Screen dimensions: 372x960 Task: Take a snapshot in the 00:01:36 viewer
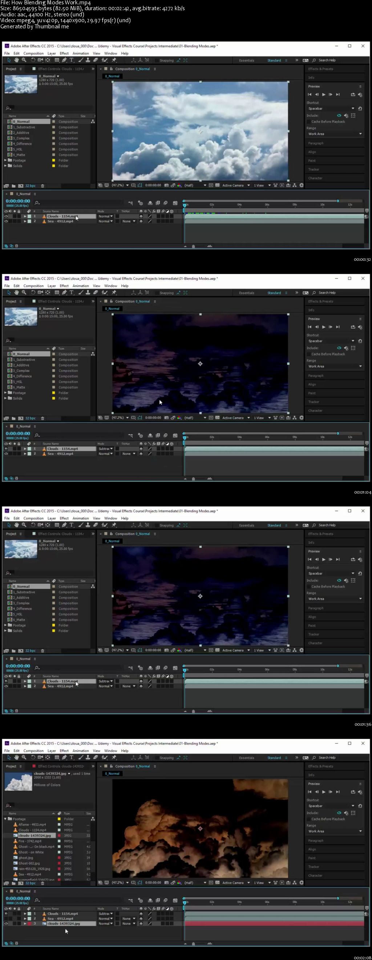(166, 650)
